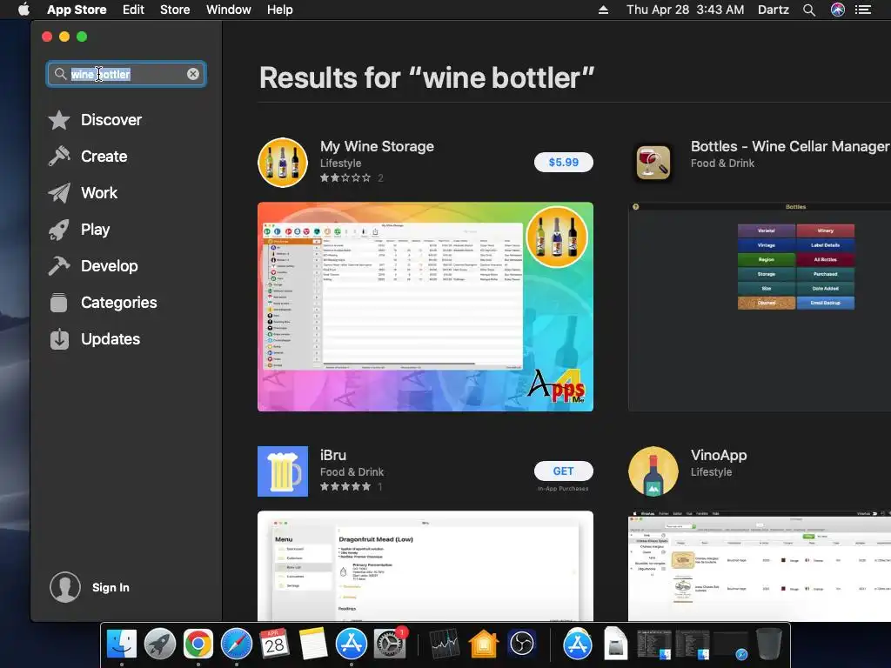Click the Updates download icon in sidebar

coord(59,339)
